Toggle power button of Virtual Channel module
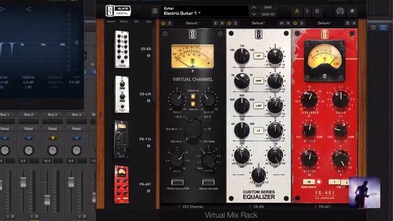Screen dimensions: 393x221 [x=163, y=23]
